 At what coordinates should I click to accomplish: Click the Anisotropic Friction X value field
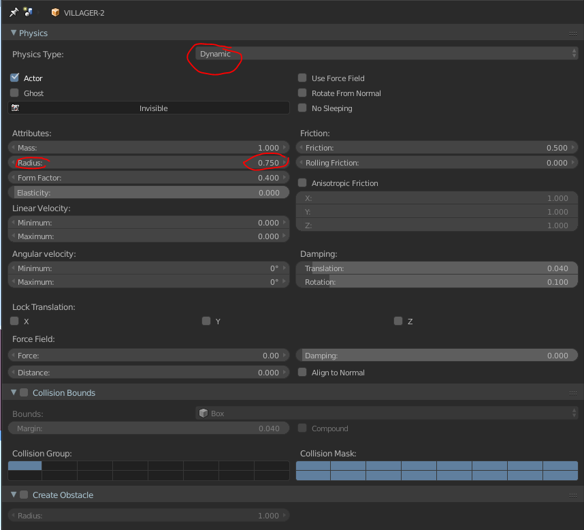click(437, 198)
